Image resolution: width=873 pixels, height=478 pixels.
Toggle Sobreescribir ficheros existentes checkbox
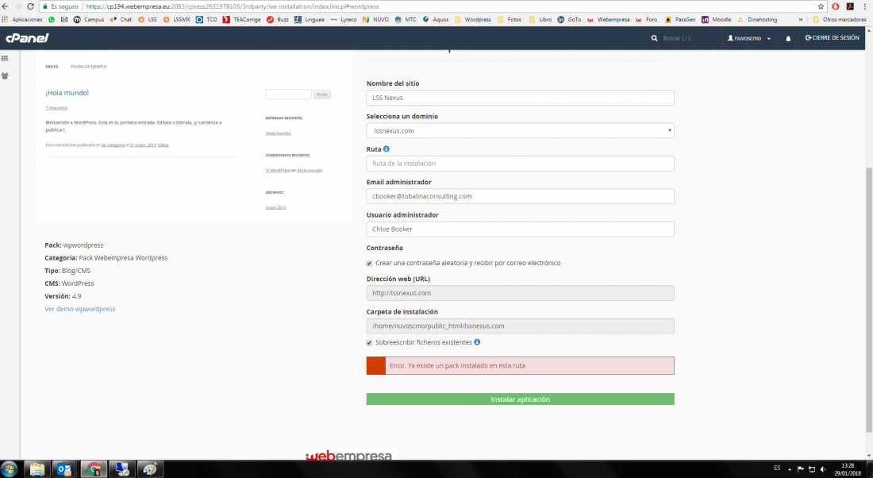(x=369, y=343)
